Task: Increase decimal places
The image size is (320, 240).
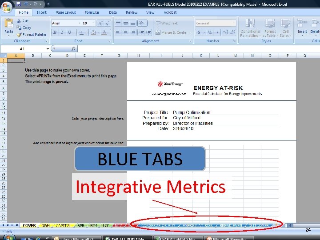Action: point(225,32)
